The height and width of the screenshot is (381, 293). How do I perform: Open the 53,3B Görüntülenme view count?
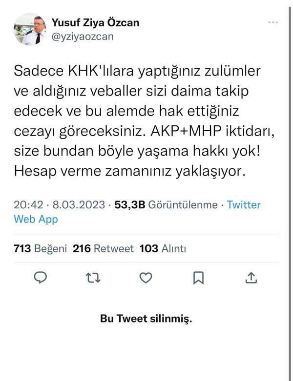166,205
